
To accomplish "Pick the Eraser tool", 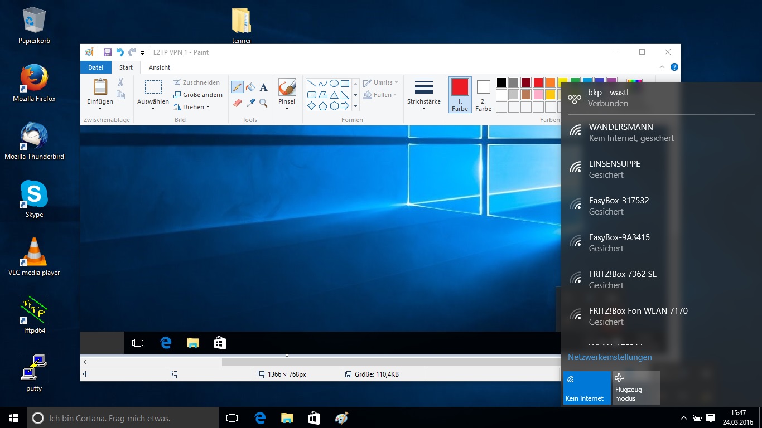I will tap(237, 103).
